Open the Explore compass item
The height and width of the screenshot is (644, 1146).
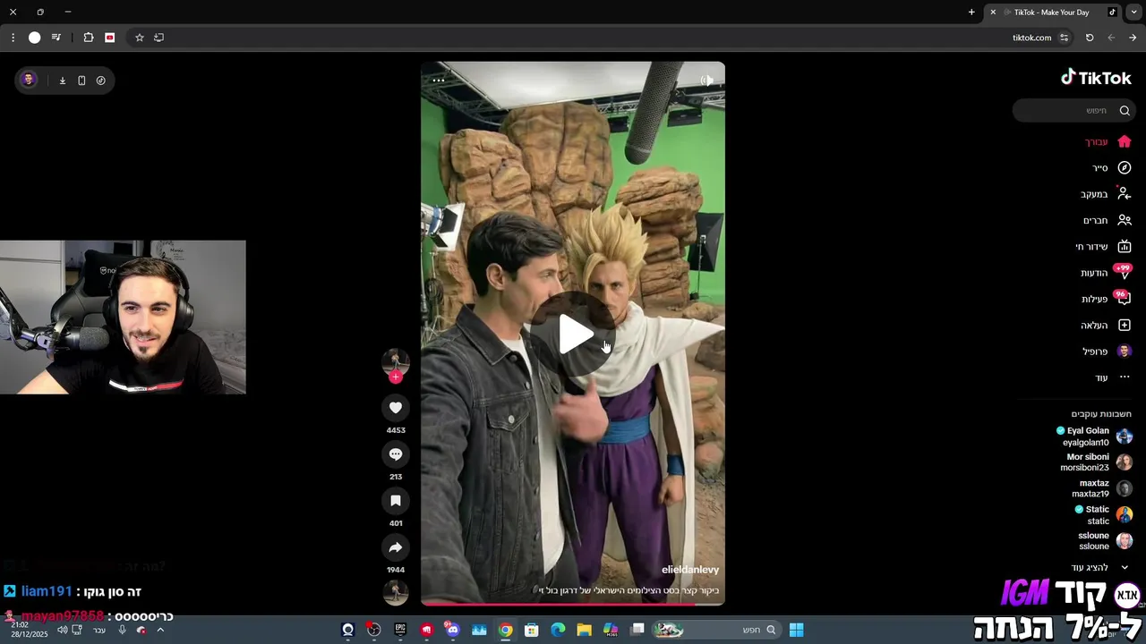point(1112,168)
